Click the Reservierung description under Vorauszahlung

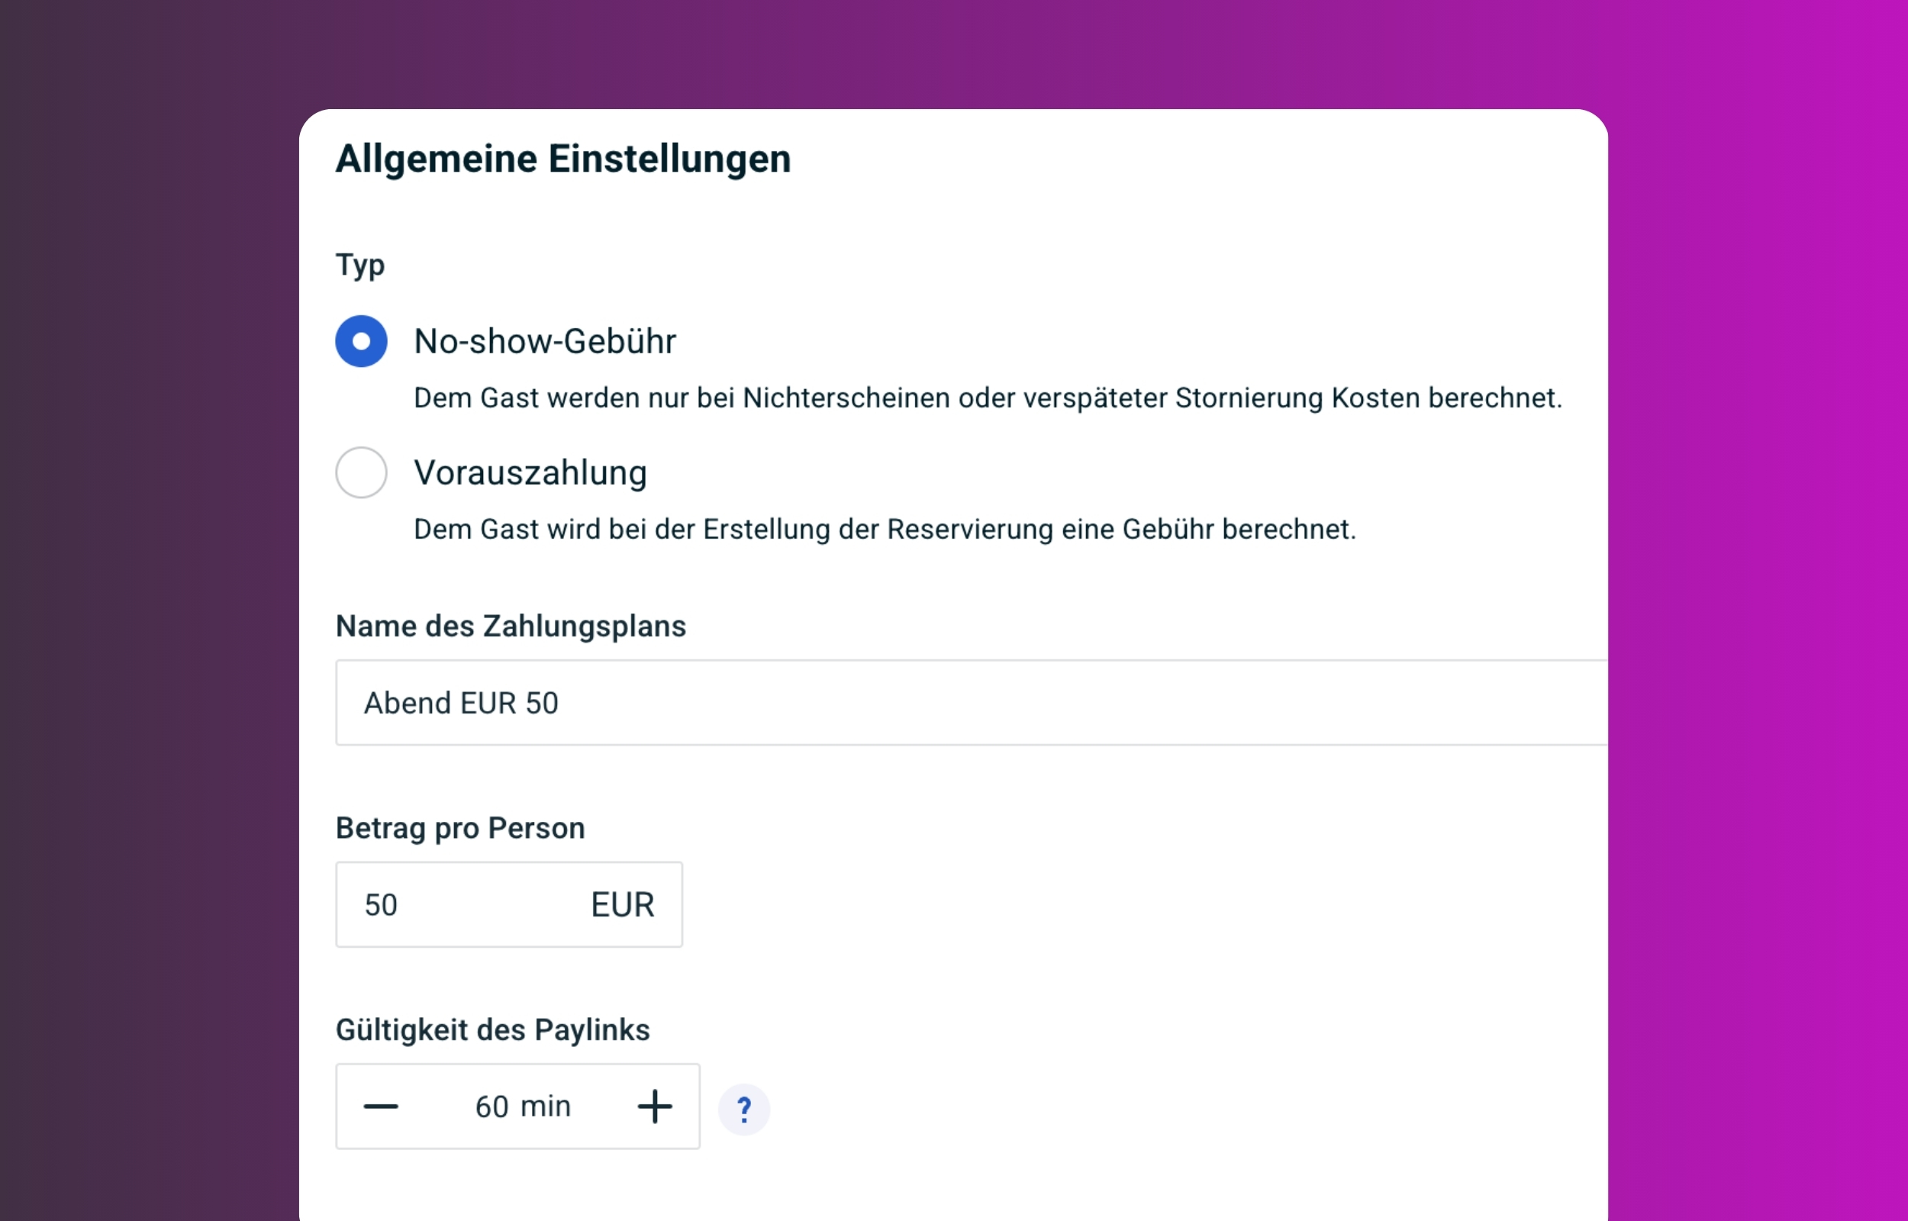tap(885, 529)
